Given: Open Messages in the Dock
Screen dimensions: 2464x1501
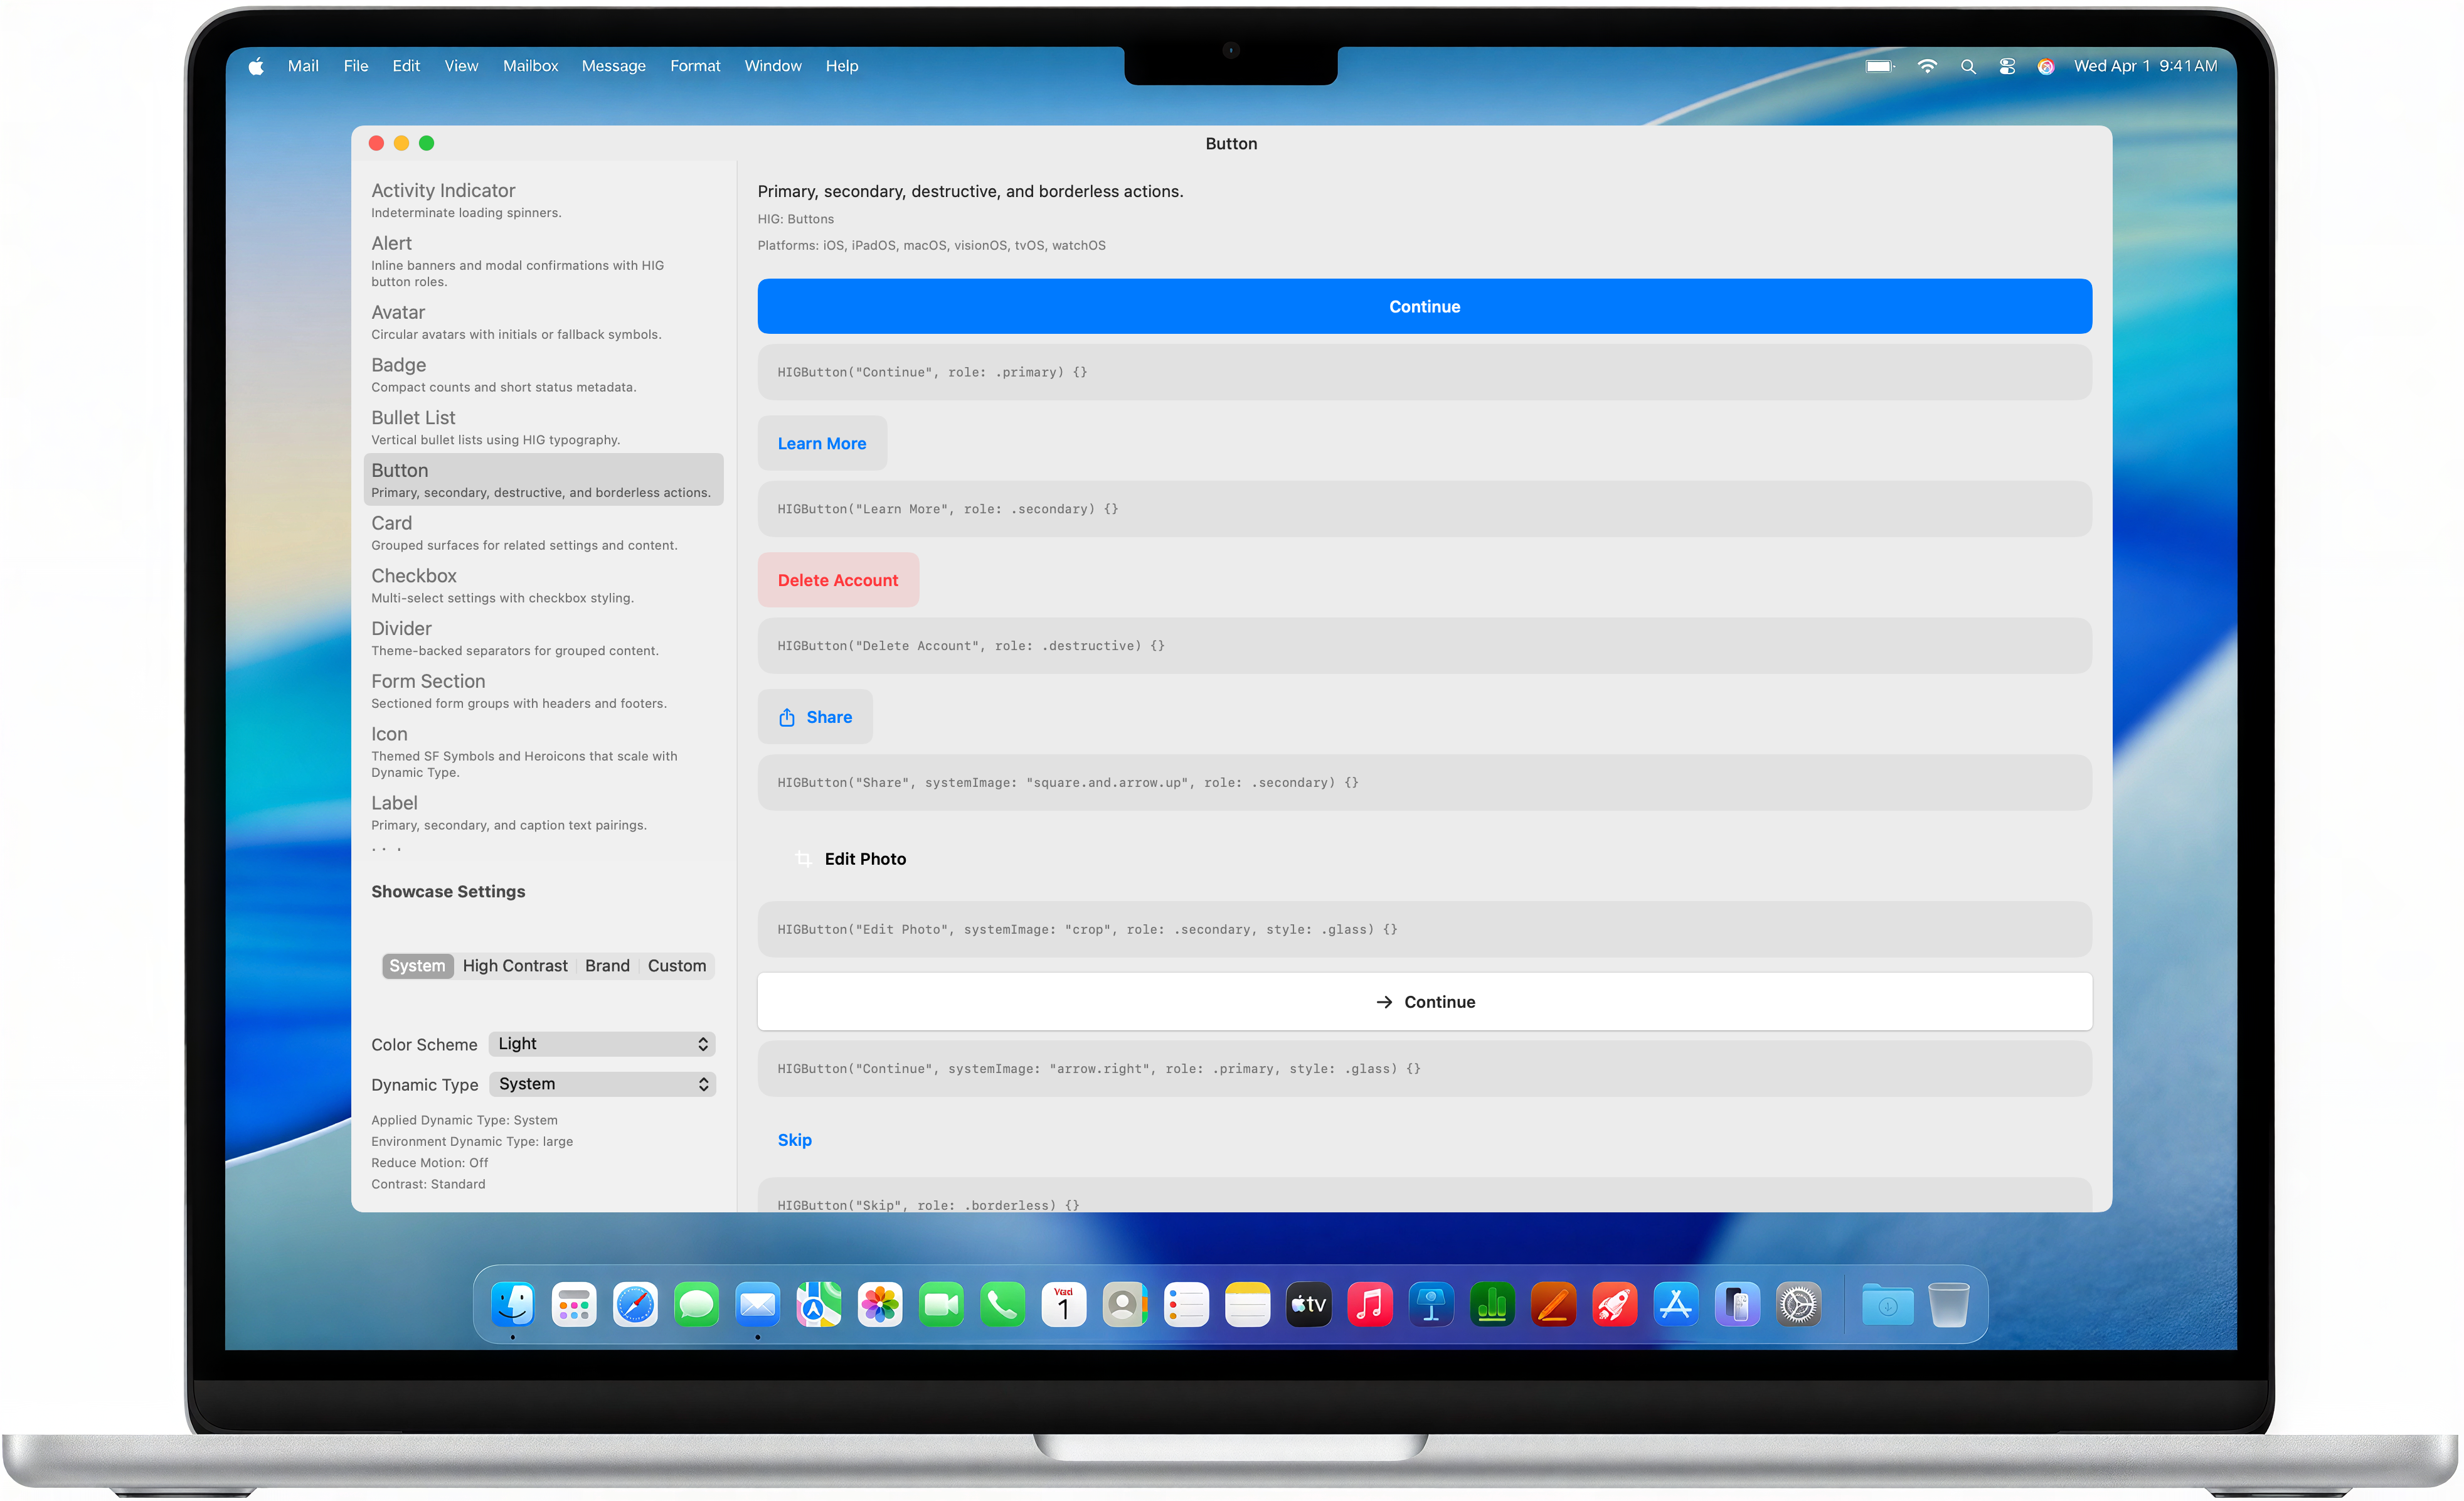Looking at the screenshot, I should coord(696,1304).
